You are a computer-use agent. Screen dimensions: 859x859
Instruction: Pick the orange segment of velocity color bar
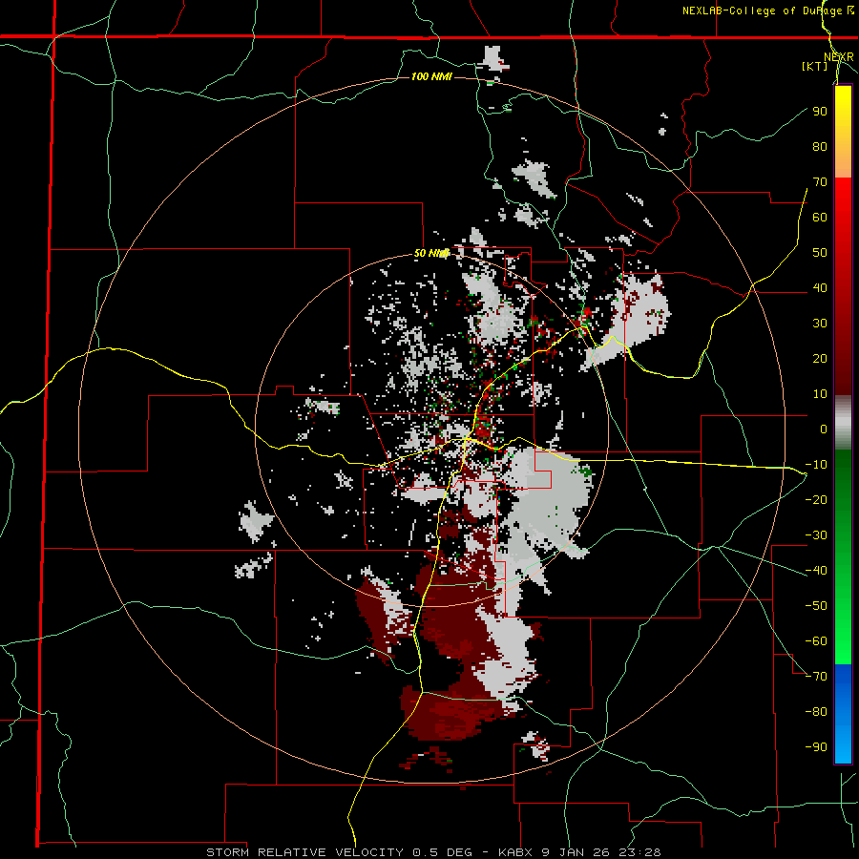pyautogui.click(x=843, y=160)
